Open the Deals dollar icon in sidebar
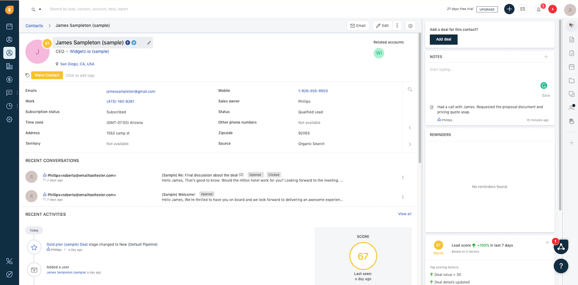This screenshot has width=578, height=285. pyautogui.click(x=9, y=79)
